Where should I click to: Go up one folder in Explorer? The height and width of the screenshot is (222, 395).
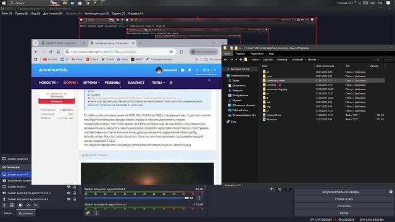point(241,60)
